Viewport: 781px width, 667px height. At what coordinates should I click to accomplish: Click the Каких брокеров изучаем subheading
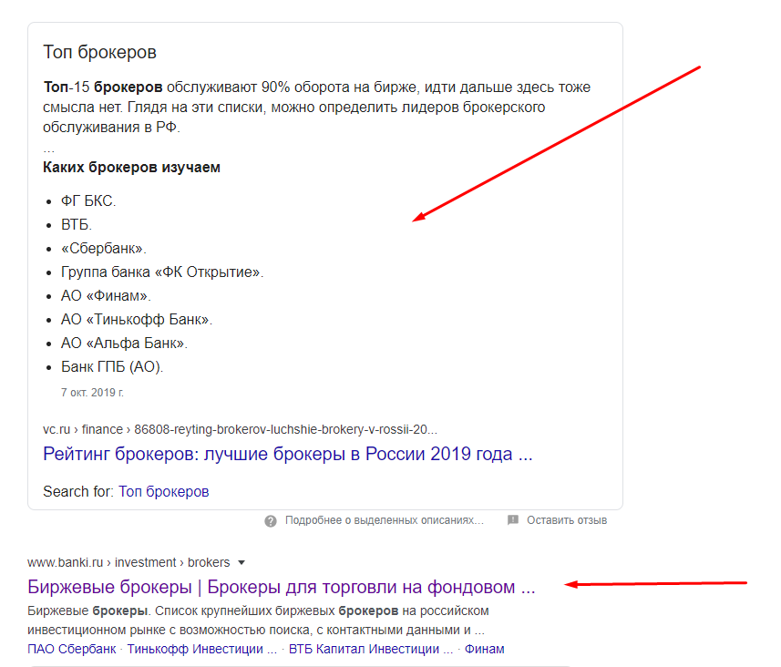coord(131,167)
